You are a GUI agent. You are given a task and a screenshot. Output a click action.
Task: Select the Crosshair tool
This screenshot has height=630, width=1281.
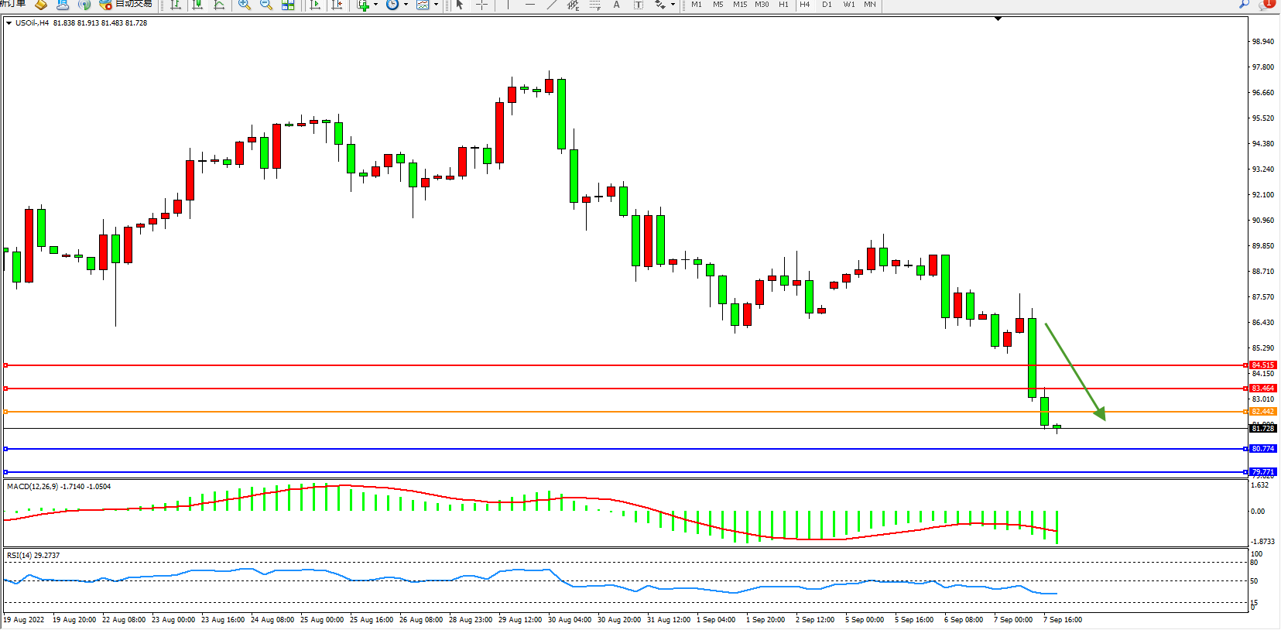click(481, 5)
